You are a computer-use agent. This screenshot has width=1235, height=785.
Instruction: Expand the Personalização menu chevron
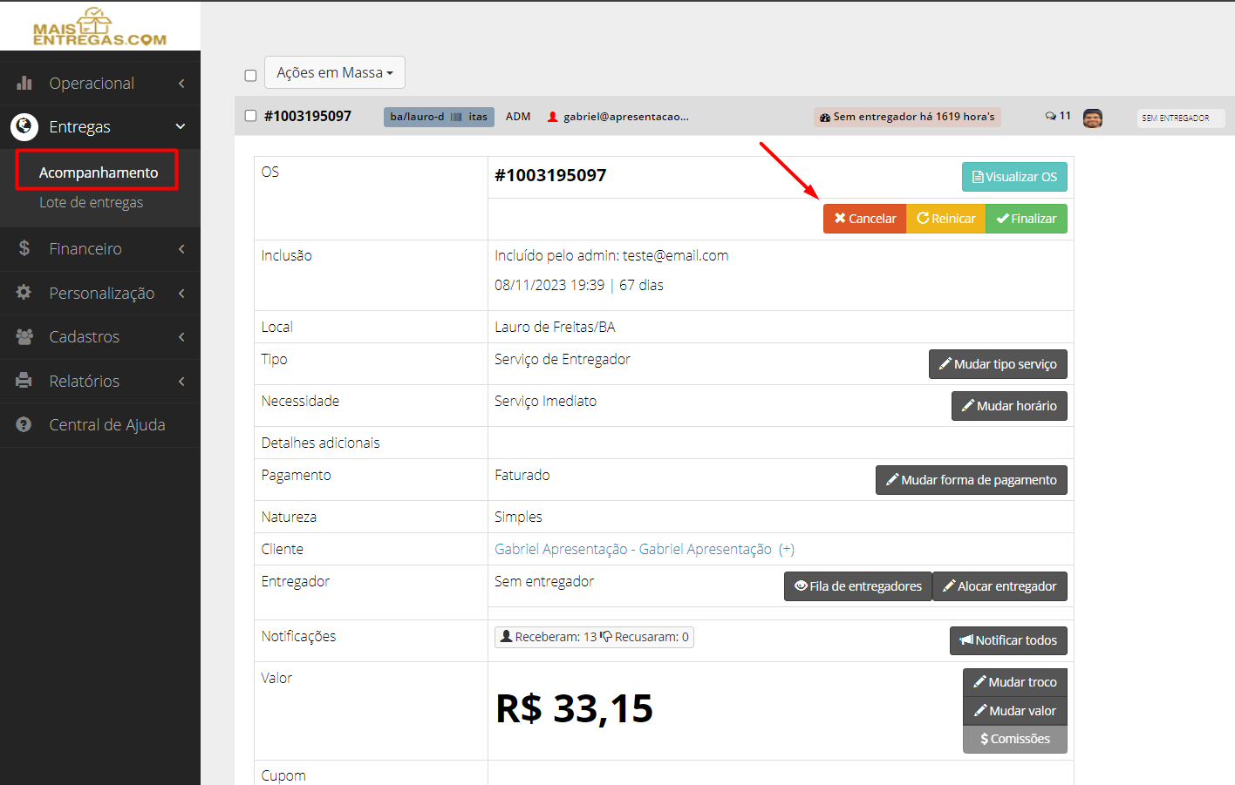(x=181, y=294)
